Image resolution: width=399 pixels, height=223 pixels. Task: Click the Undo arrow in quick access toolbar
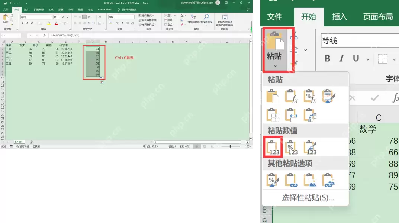[11, 3]
